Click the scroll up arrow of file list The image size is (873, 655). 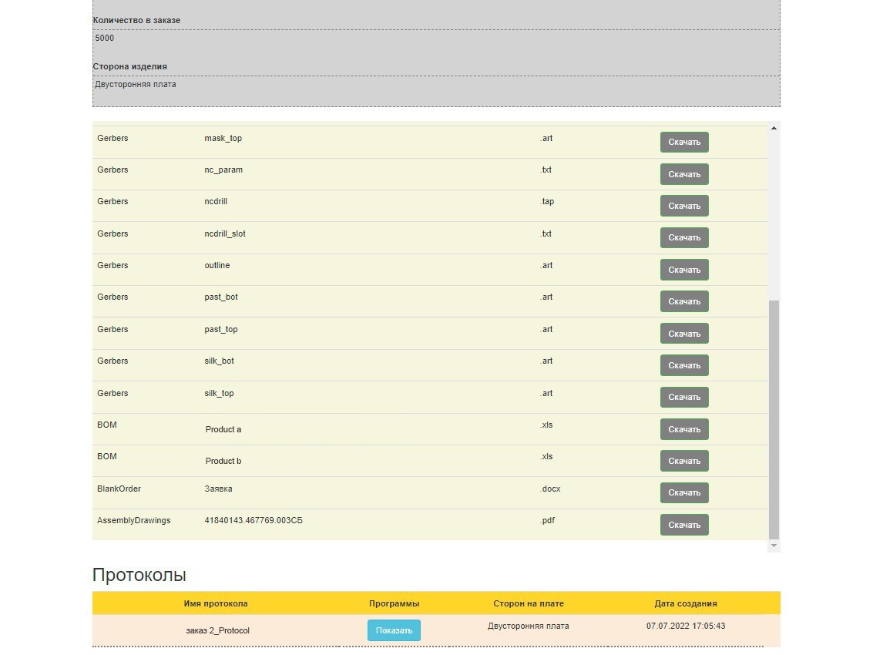774,128
